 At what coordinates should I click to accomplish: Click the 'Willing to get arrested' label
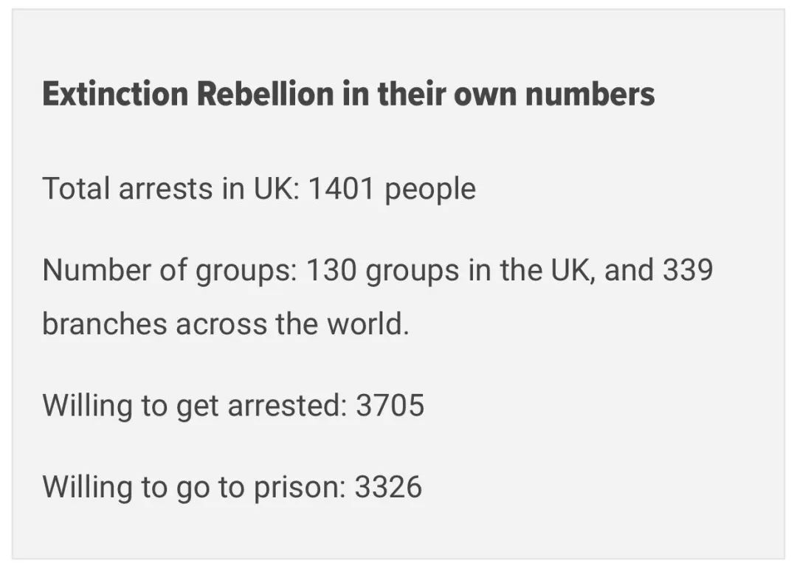[194, 406]
